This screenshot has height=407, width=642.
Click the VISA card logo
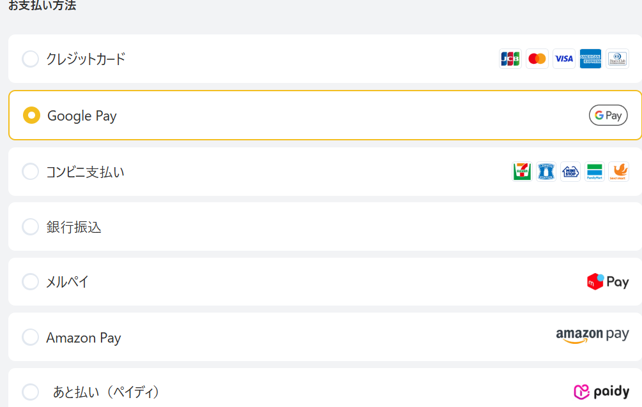(x=564, y=59)
